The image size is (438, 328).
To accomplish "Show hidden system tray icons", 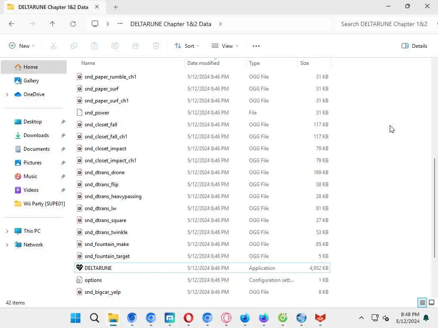I will pos(361,318).
